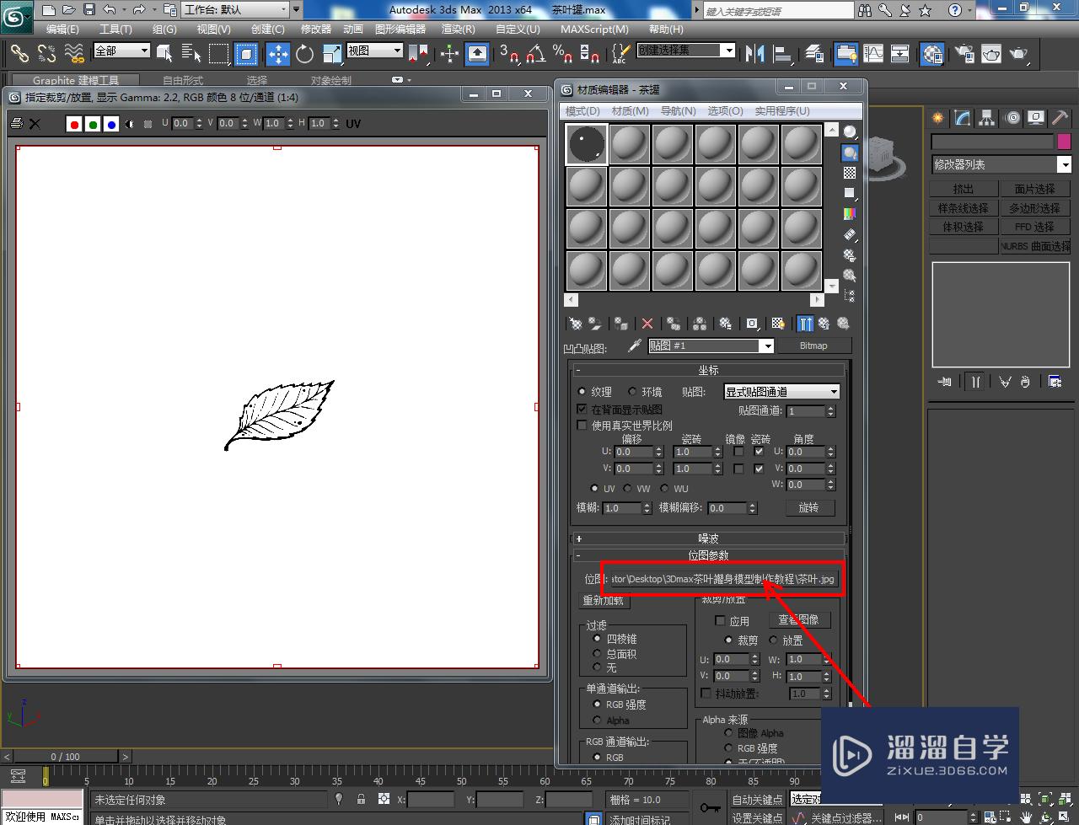Open the 全部 selection filter dropdown
This screenshot has width=1079, height=825.
click(x=121, y=51)
